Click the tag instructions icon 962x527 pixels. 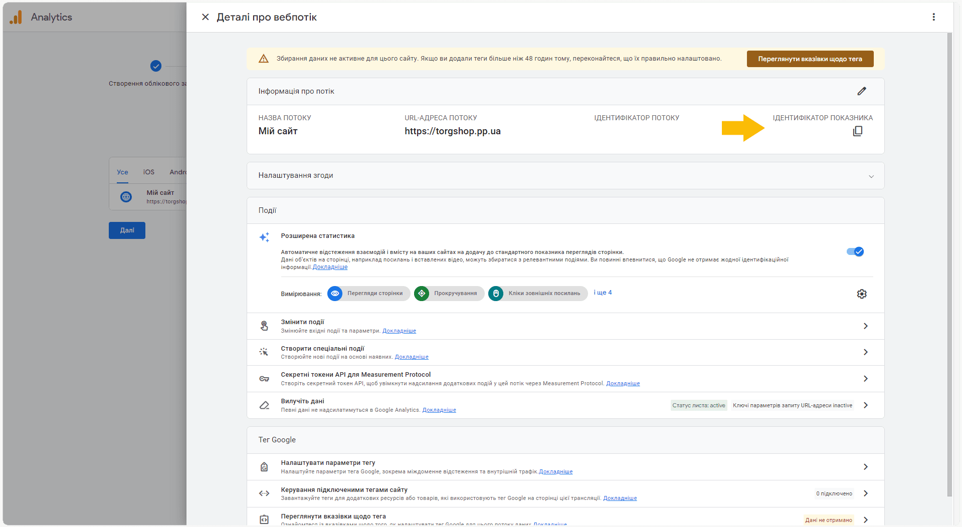[x=264, y=519]
